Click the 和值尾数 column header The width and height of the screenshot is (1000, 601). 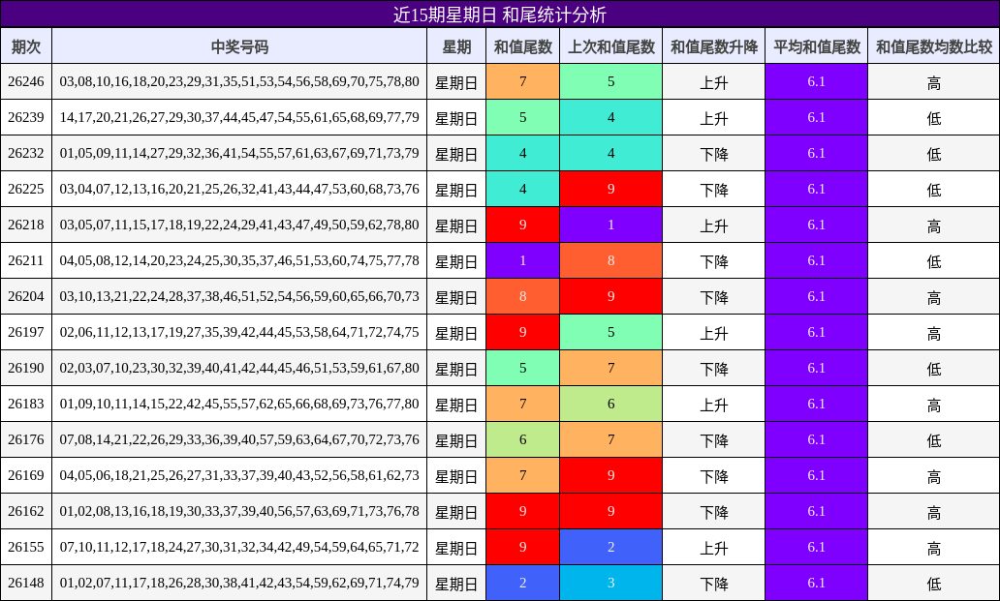523,46
